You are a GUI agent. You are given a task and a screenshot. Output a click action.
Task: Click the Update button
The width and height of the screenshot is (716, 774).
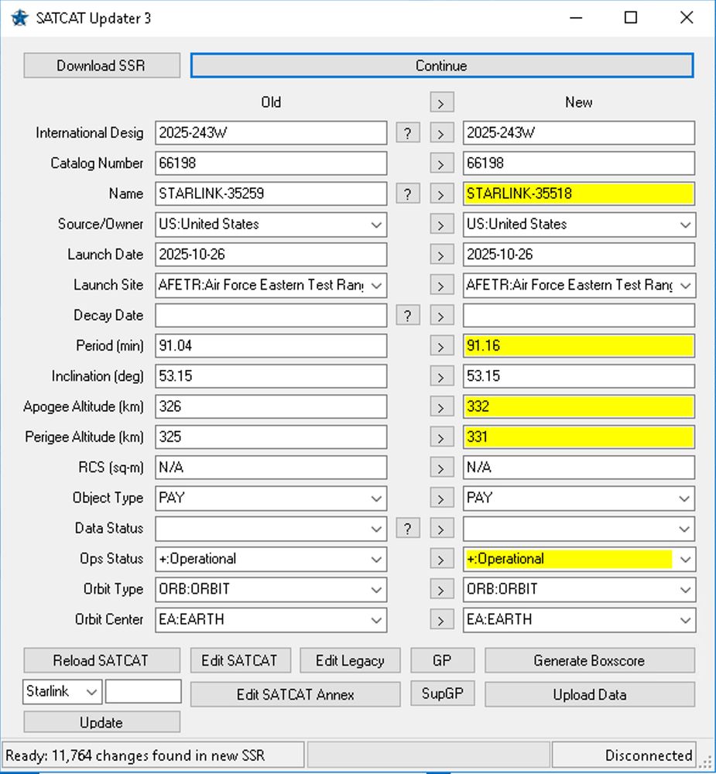(x=101, y=722)
